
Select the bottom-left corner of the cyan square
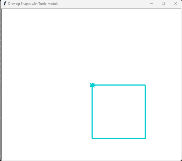click(x=92, y=138)
